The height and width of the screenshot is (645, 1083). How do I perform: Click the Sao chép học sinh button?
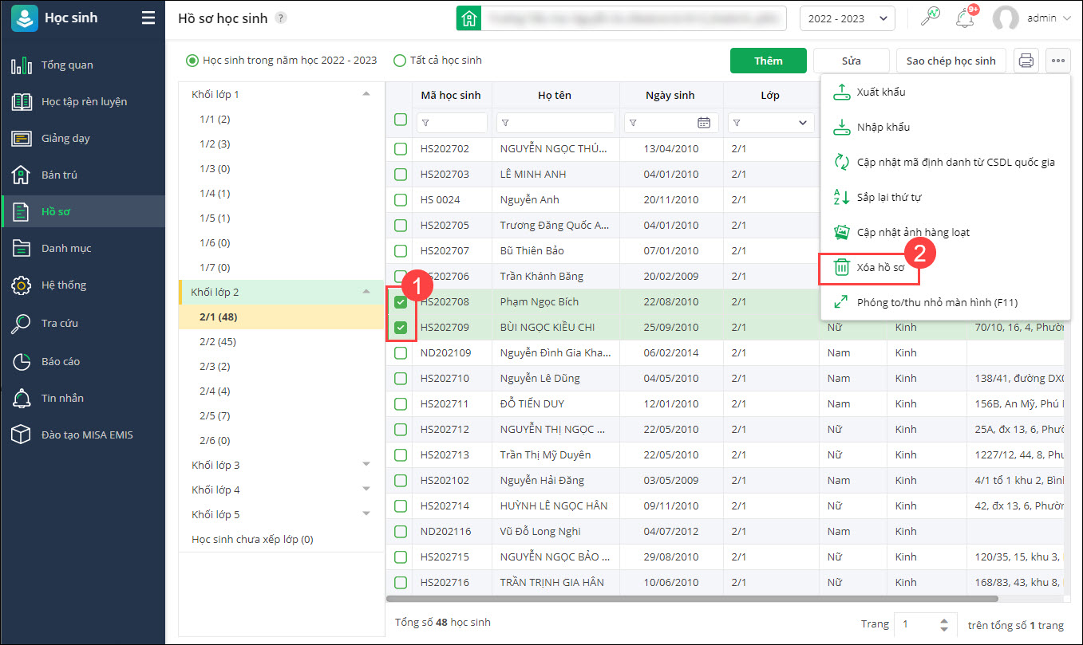(951, 61)
